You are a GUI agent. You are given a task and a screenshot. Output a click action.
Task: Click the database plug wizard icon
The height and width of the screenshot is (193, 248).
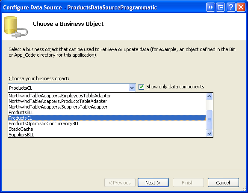click(16, 27)
